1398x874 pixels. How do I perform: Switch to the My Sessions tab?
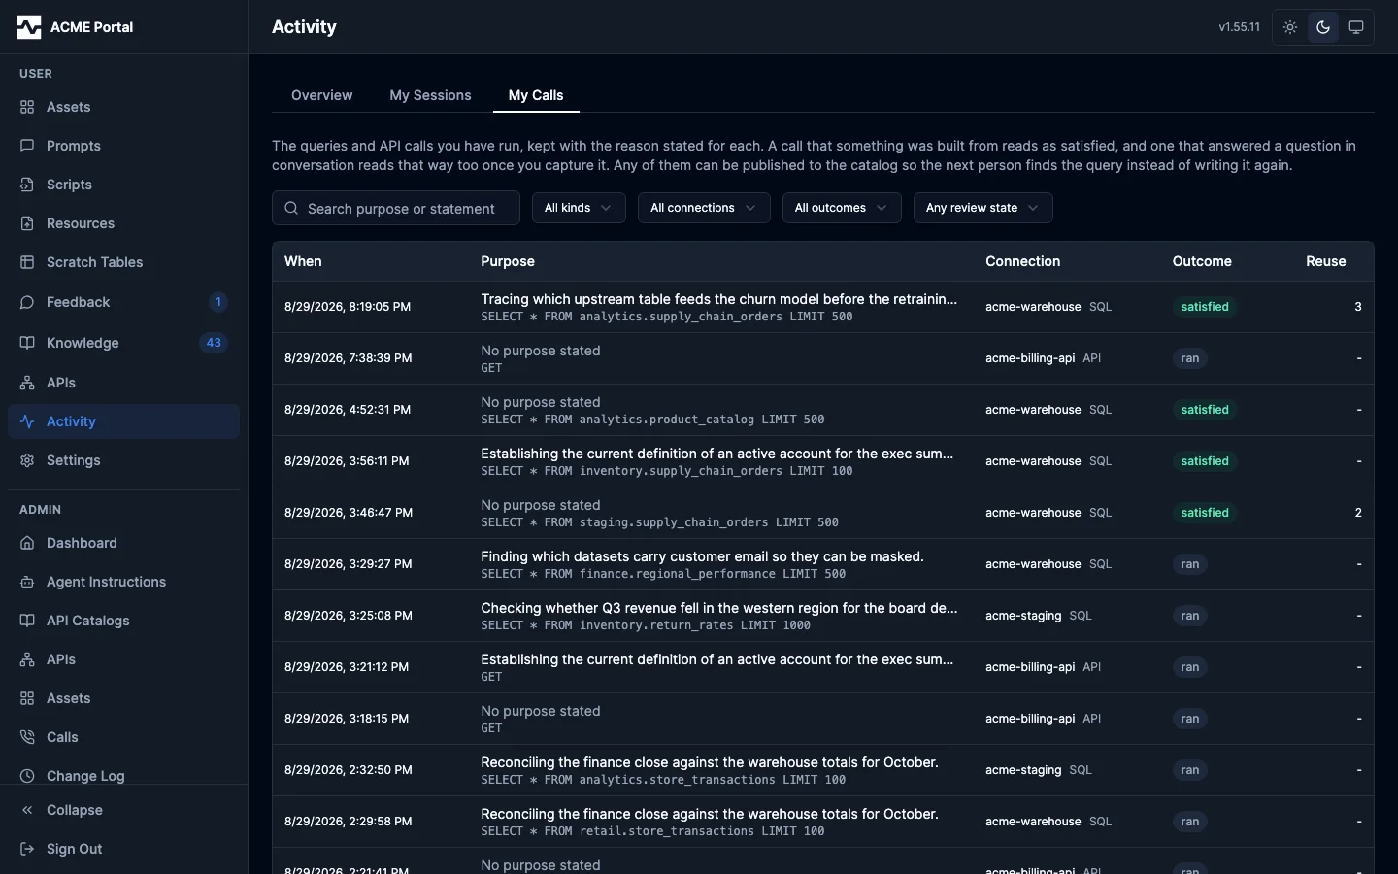(x=430, y=95)
